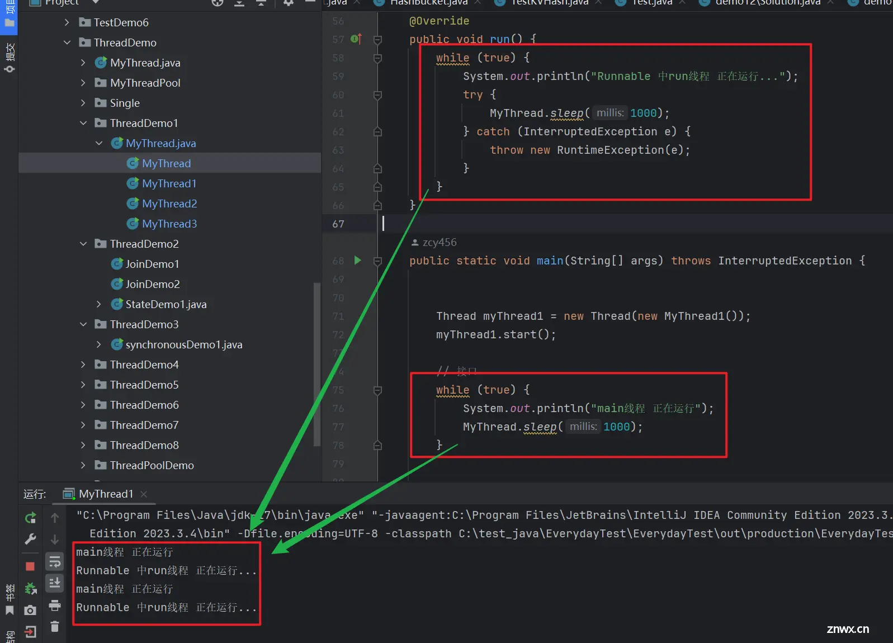Click the run gutter arrow for main
The width and height of the screenshot is (893, 643).
click(357, 260)
